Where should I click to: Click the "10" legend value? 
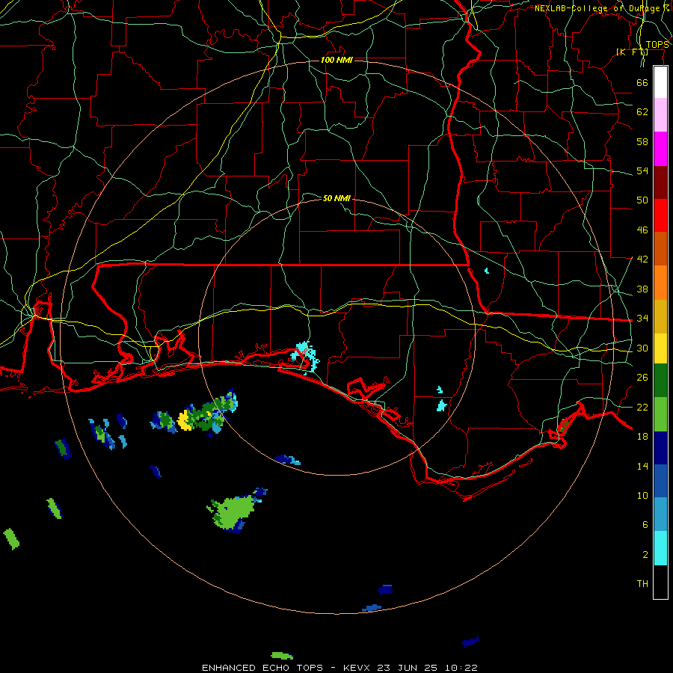(x=642, y=495)
